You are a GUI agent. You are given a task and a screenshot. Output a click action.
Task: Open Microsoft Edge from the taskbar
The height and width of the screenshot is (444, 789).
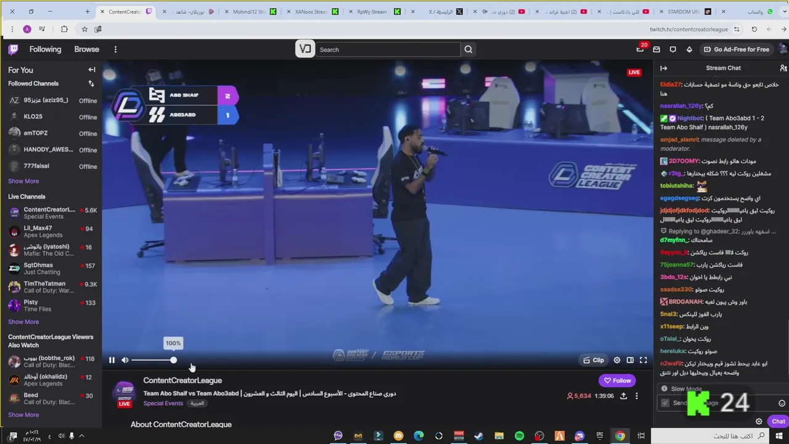(419, 436)
